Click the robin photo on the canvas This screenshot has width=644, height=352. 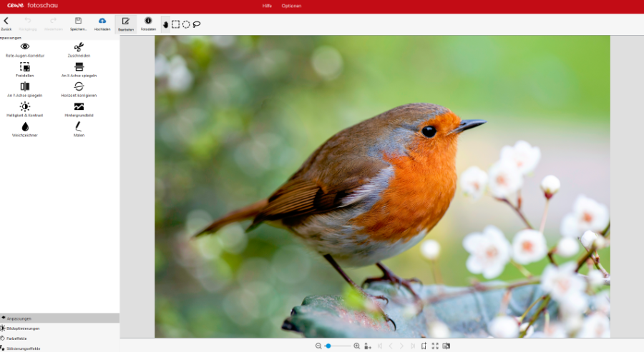click(x=382, y=186)
